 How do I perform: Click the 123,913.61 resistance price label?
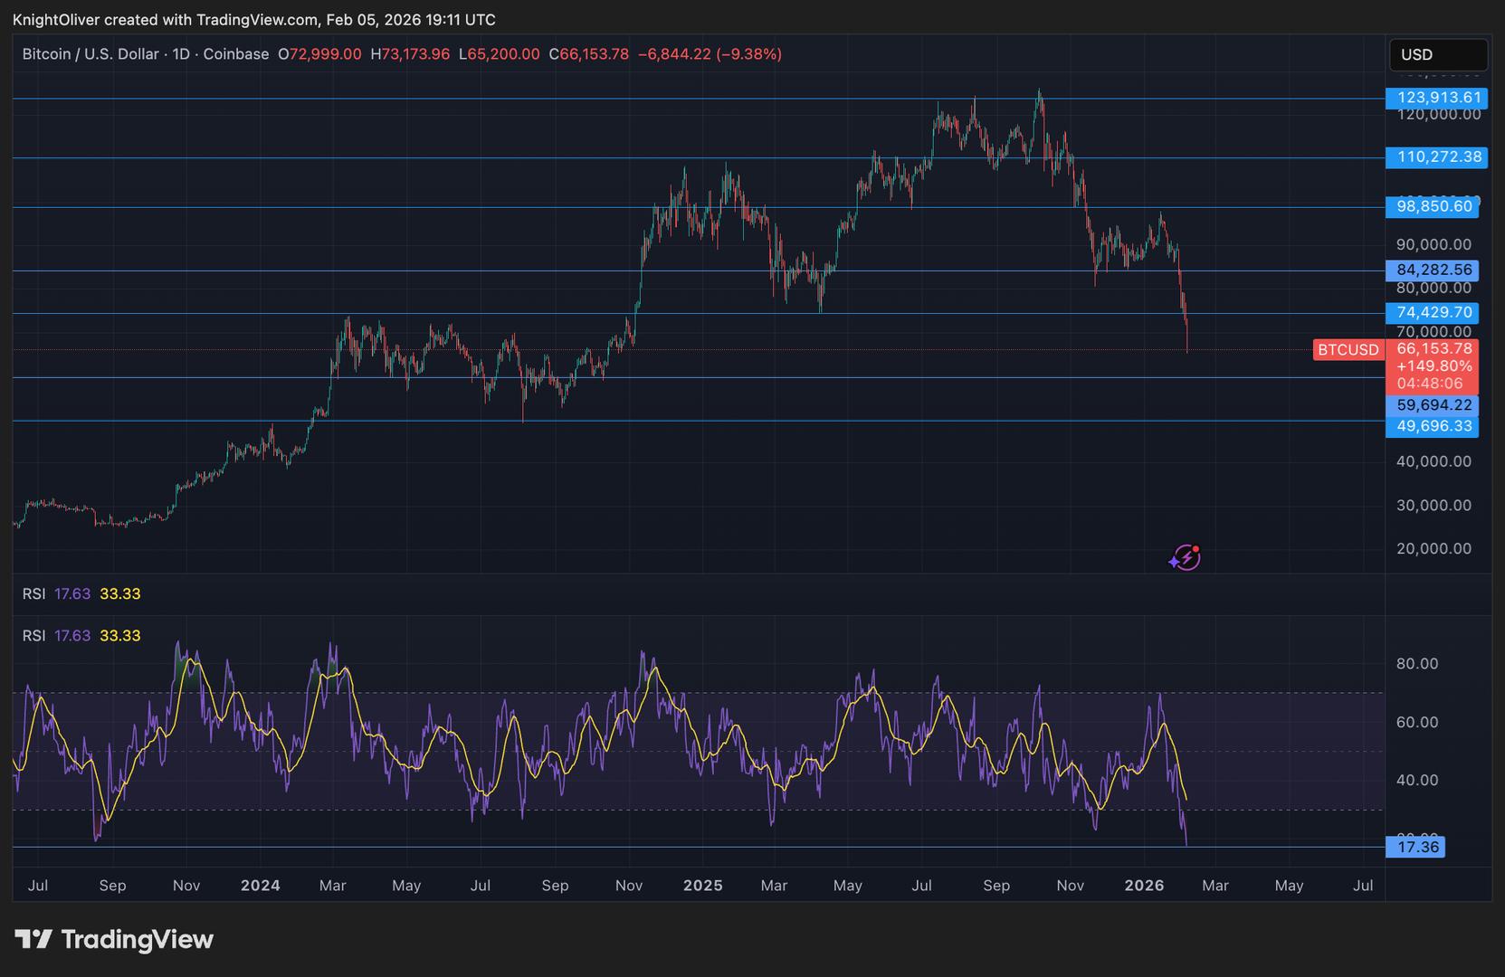pyautogui.click(x=1436, y=97)
